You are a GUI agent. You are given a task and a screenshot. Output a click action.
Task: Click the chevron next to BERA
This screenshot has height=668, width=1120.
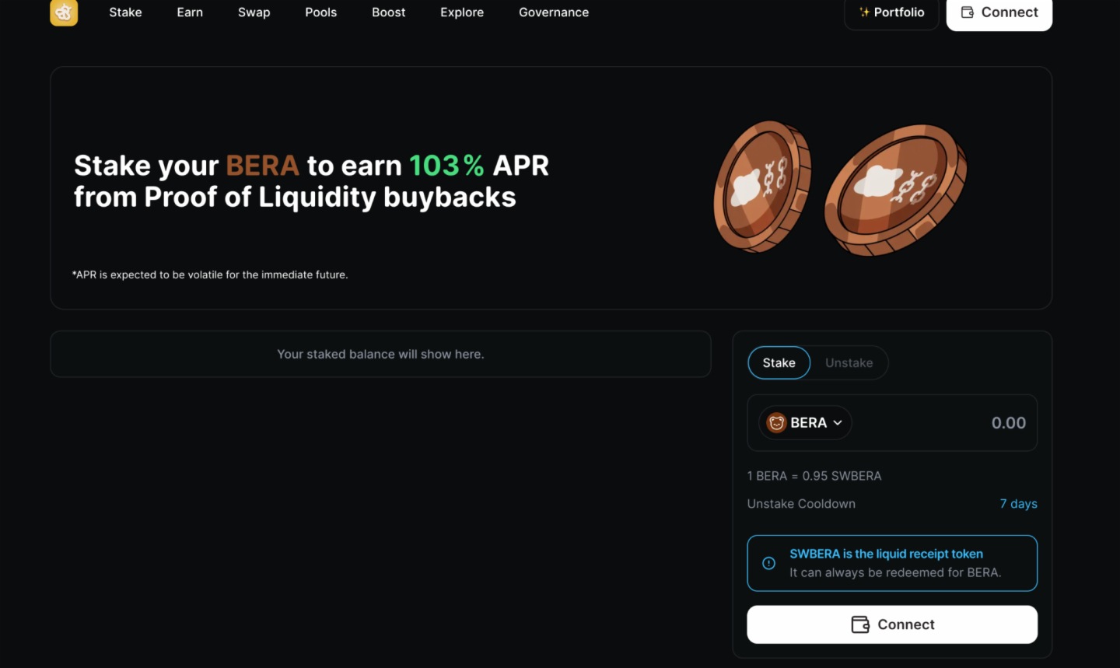tap(838, 423)
